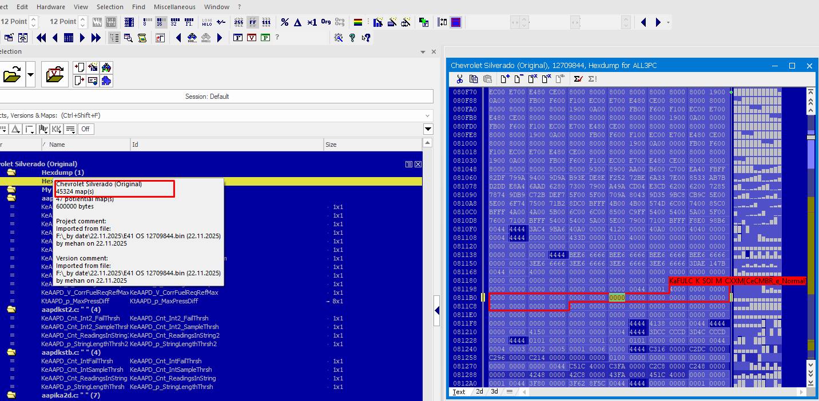Sort list by Id column header
Screen dimensions: 819x401
(x=227, y=145)
